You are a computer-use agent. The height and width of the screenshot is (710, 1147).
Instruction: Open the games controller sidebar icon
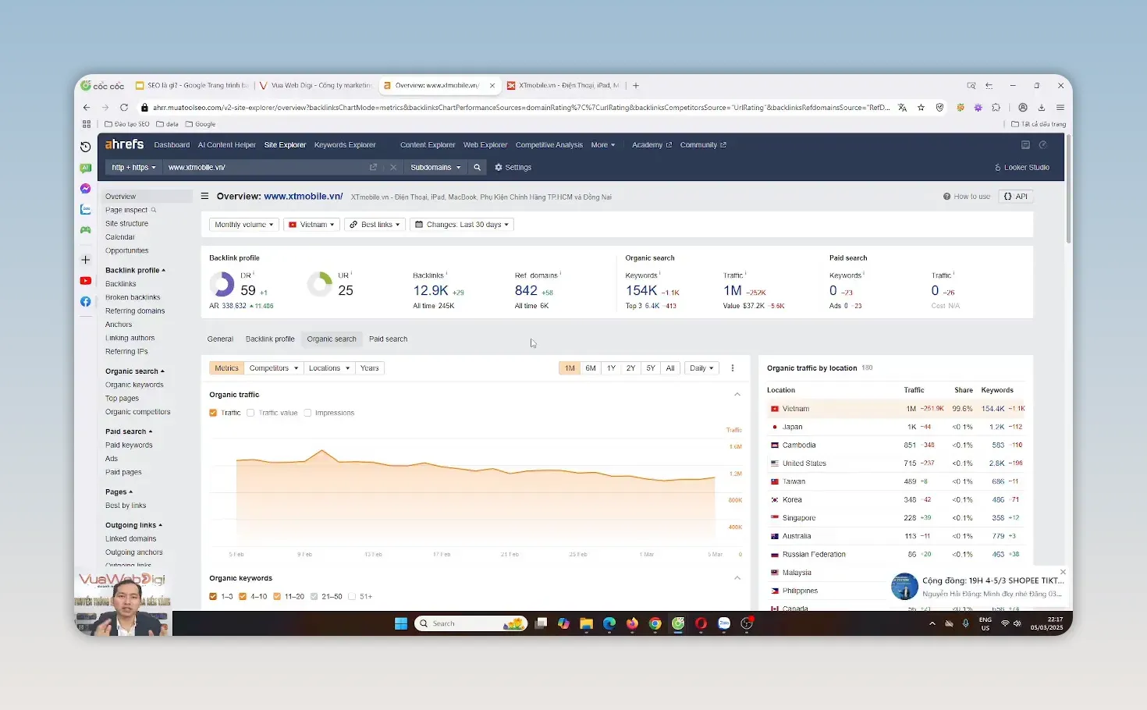[x=86, y=230]
